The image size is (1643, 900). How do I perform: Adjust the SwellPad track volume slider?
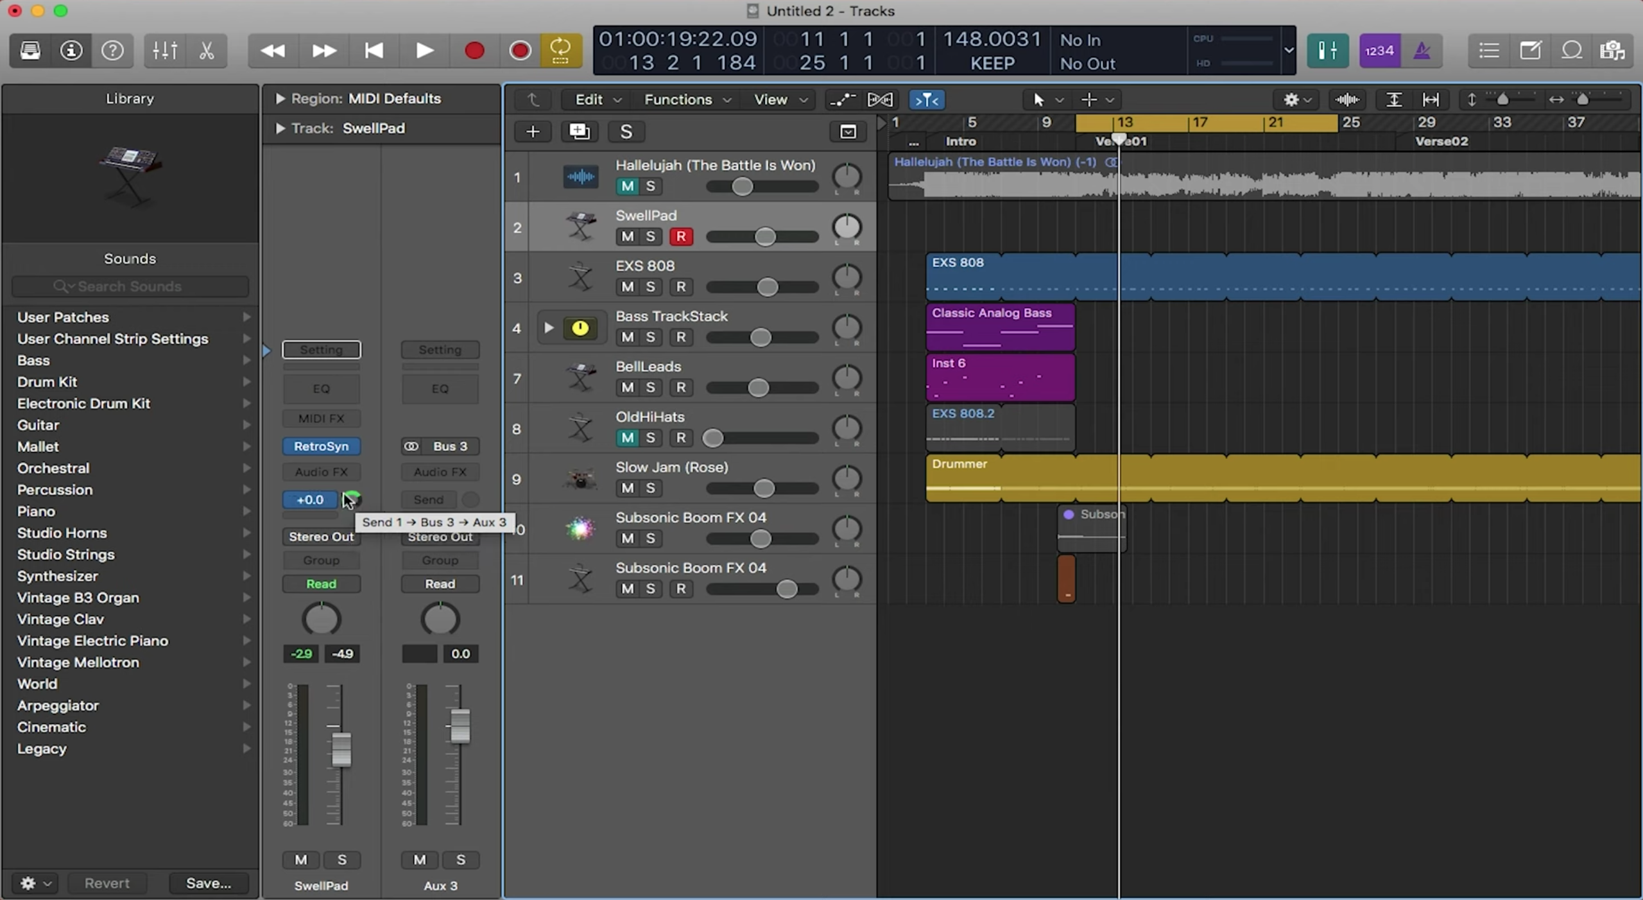[764, 237]
